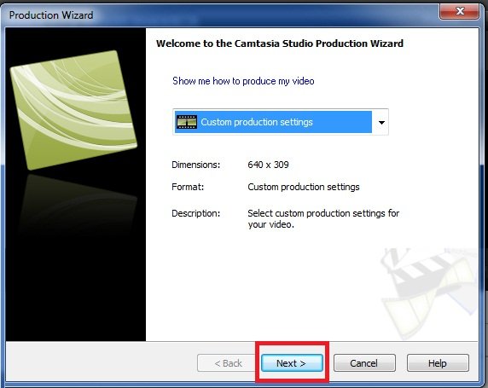Close the Production Wizard window

(459, 12)
